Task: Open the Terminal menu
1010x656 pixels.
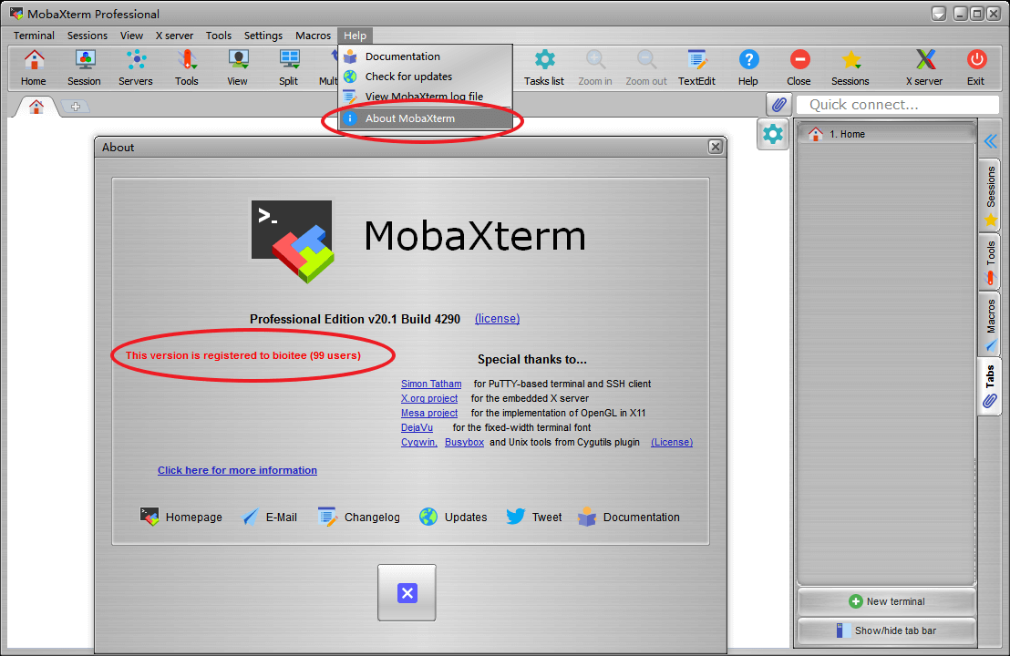Action: click(34, 36)
